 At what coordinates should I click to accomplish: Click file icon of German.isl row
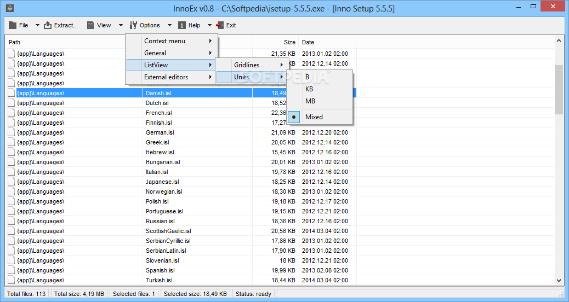point(12,132)
